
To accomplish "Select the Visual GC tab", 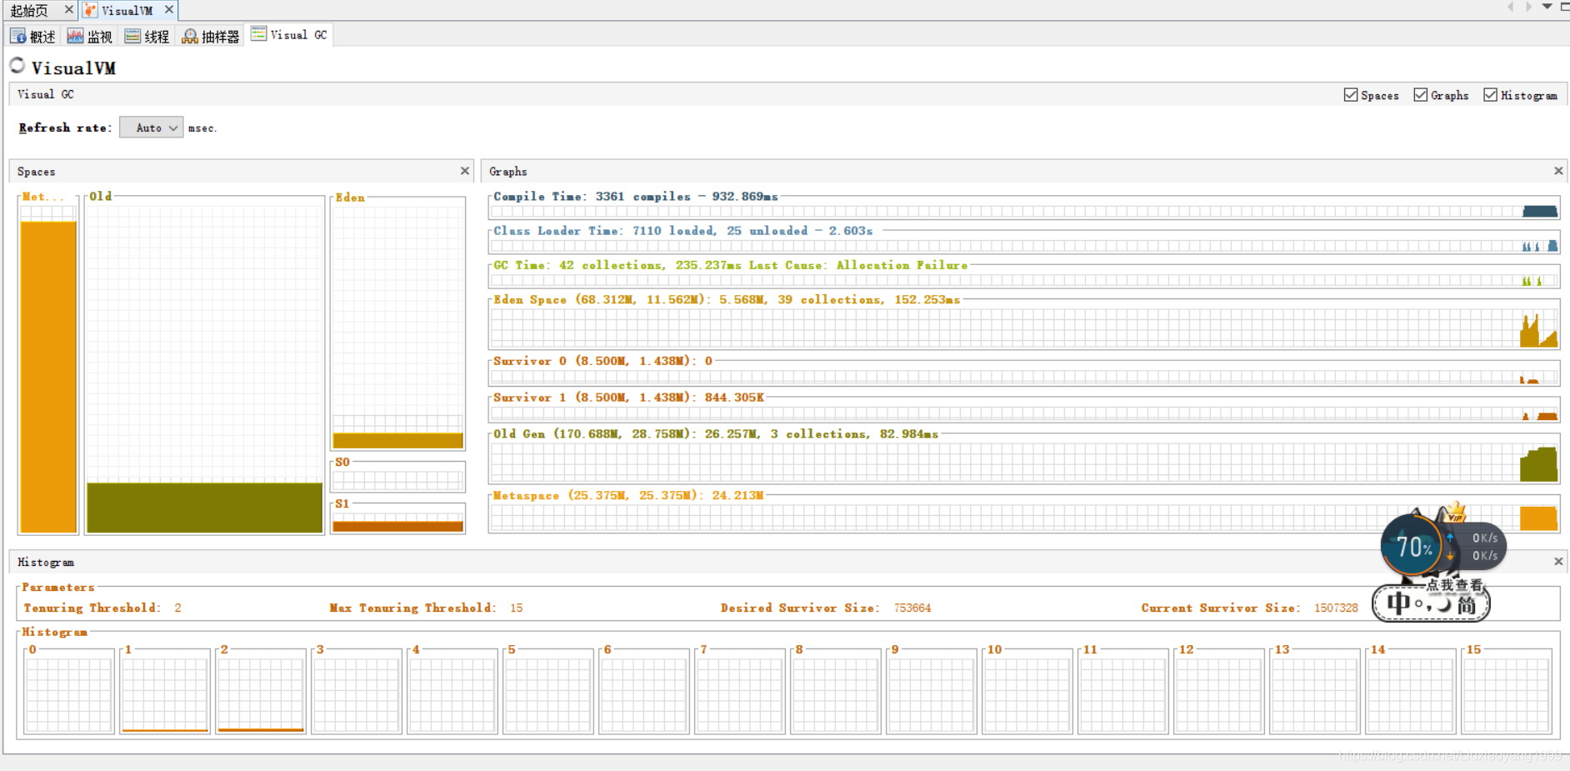I will (289, 35).
